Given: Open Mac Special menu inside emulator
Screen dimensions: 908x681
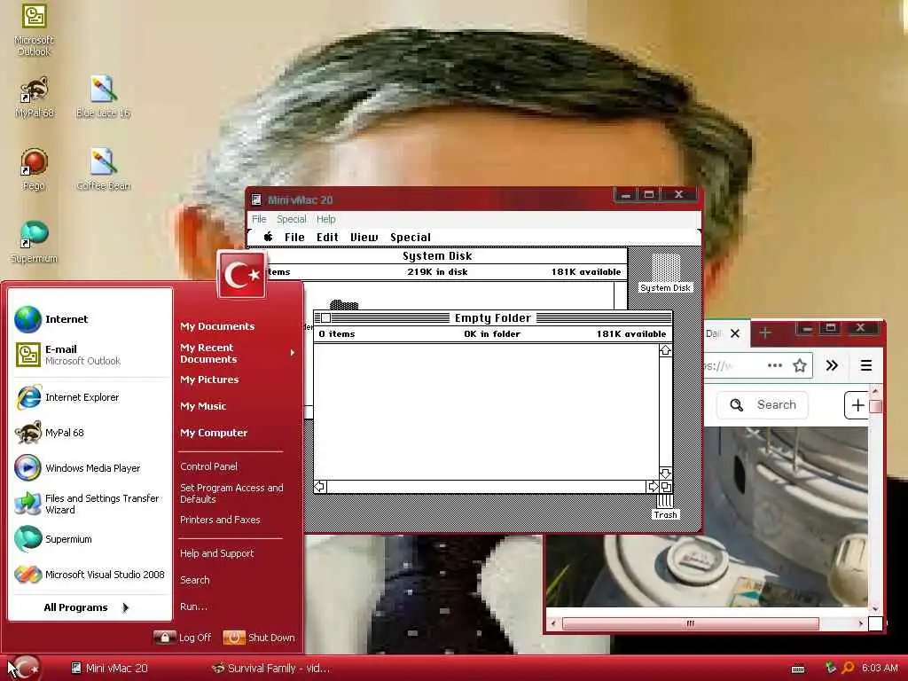Looking at the screenshot, I should coord(410,237).
